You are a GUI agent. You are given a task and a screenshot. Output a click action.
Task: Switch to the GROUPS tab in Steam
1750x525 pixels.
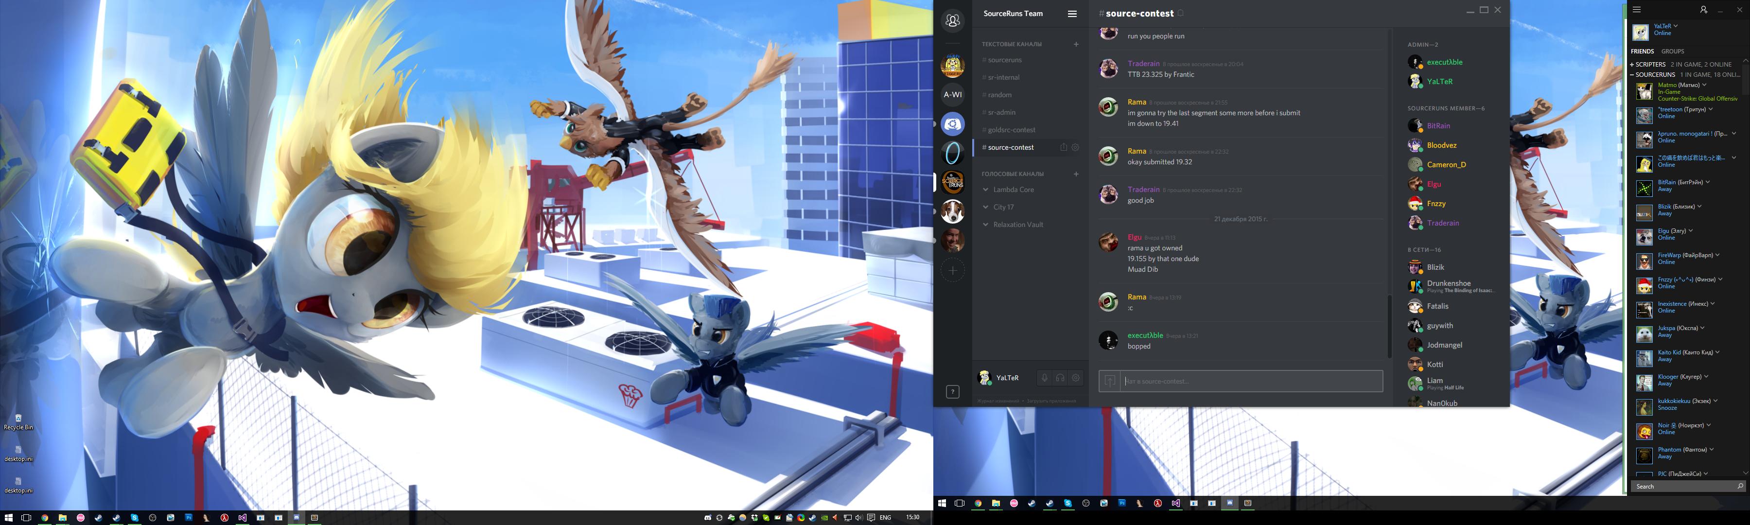click(1673, 52)
